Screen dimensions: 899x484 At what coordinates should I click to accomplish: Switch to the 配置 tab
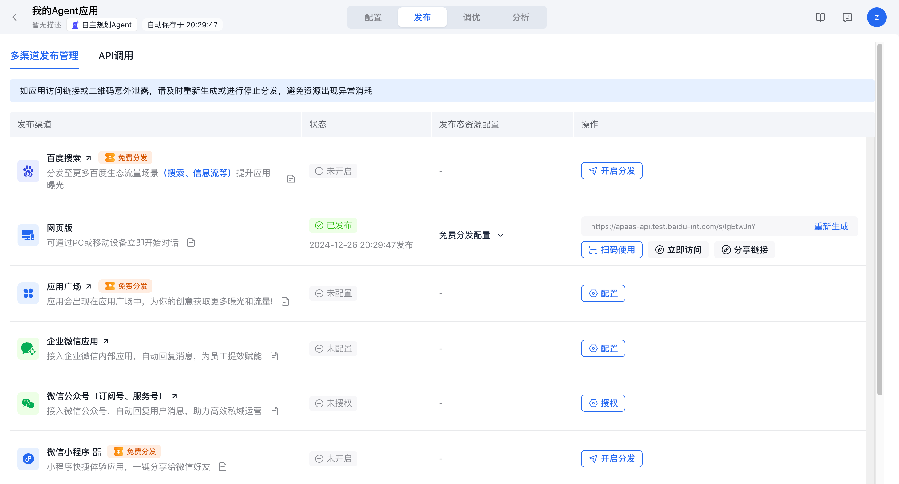click(373, 18)
